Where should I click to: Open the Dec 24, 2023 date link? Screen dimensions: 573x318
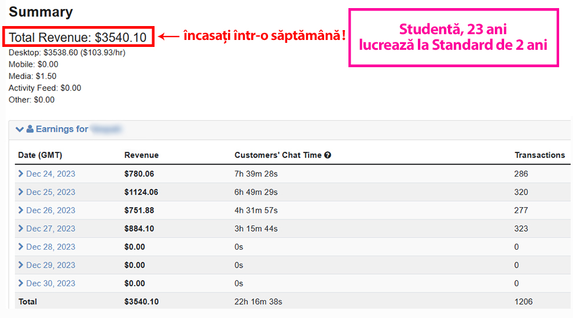tap(51, 174)
